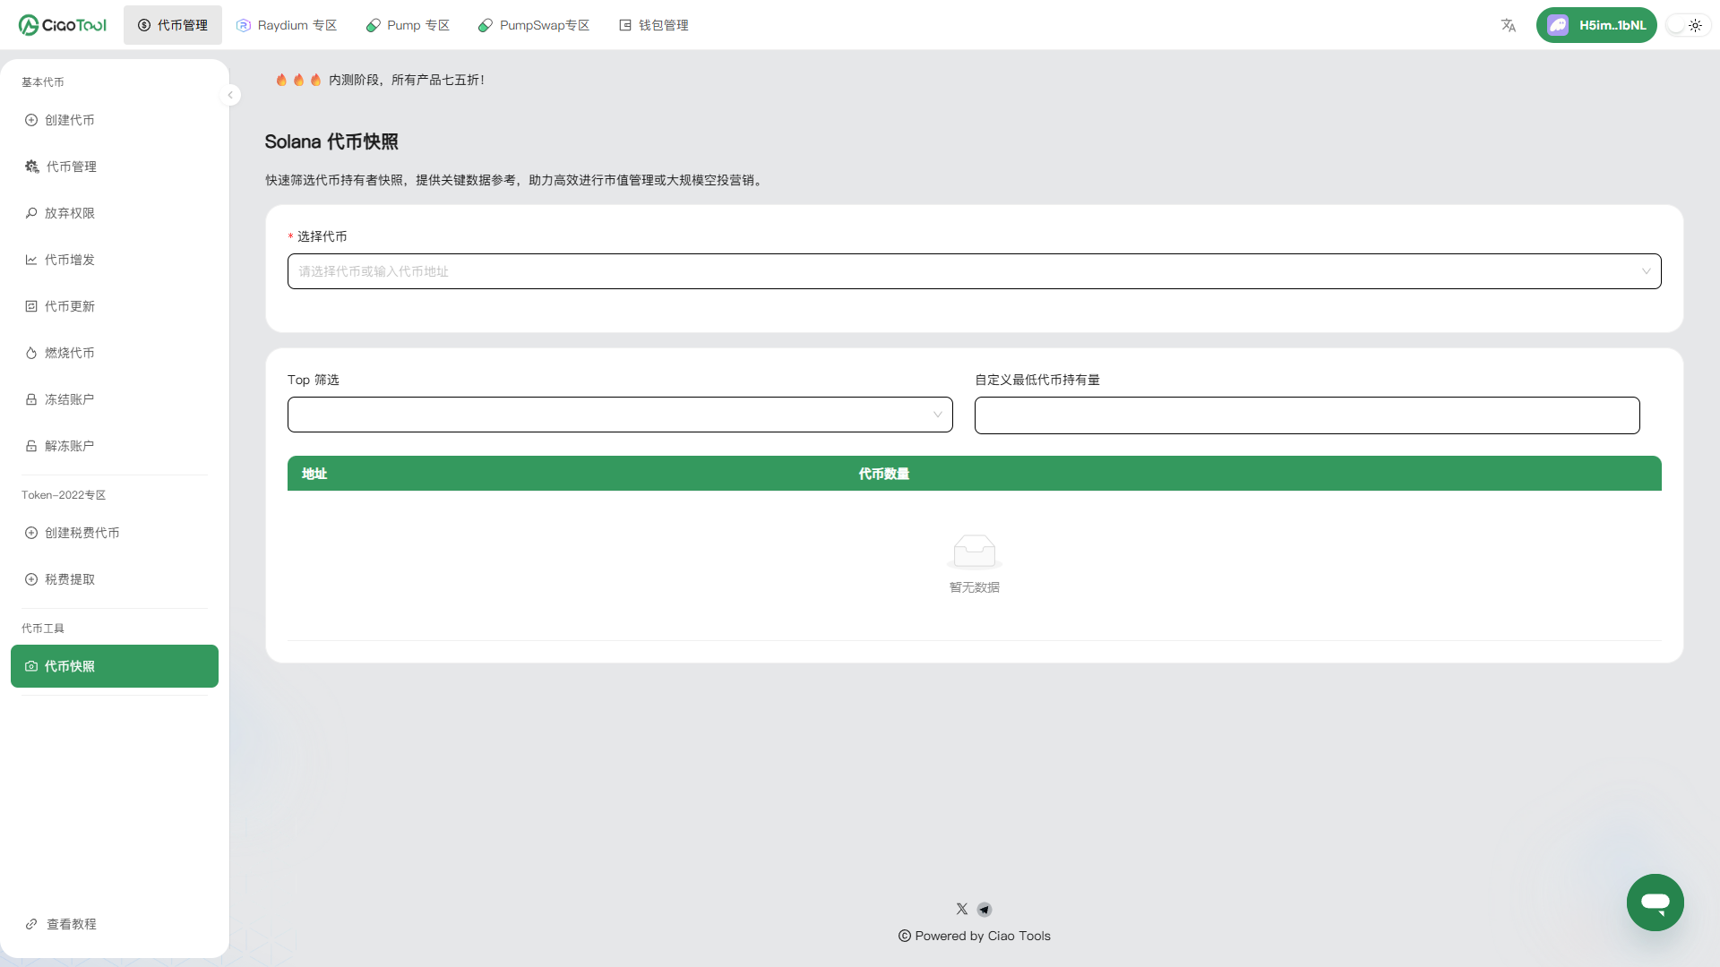Switch to the Pump 专区 tab
The image size is (1720, 967).
pos(408,25)
